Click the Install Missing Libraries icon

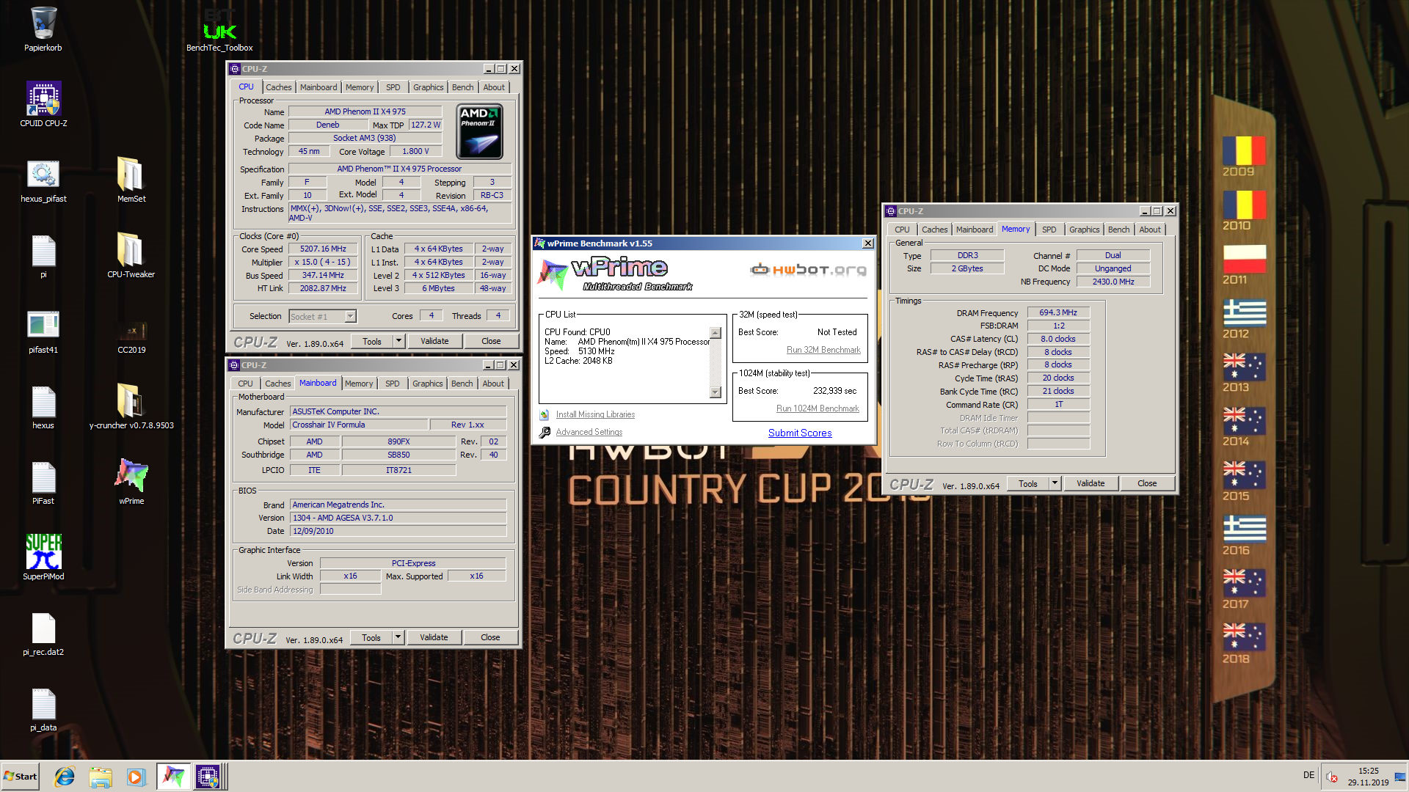(545, 415)
